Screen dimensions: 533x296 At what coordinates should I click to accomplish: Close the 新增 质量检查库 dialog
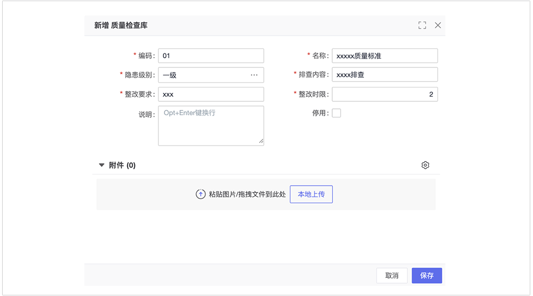[x=438, y=25]
